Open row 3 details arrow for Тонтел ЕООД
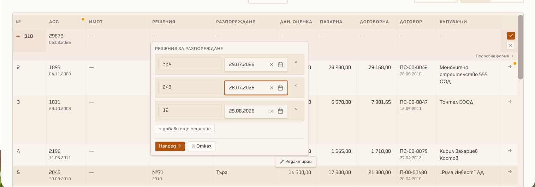Screen dimensions: 535x187 point(510,101)
